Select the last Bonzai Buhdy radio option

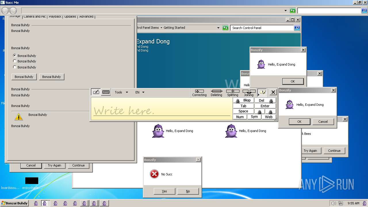pyautogui.click(x=15, y=67)
